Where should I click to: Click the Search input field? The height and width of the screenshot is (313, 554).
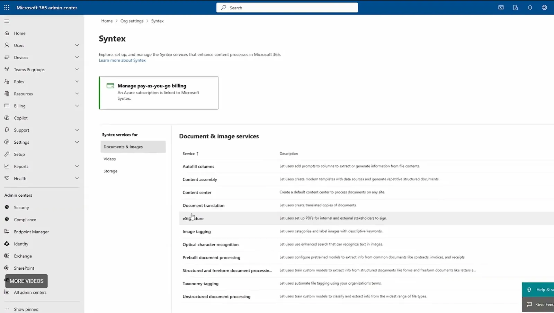click(287, 8)
